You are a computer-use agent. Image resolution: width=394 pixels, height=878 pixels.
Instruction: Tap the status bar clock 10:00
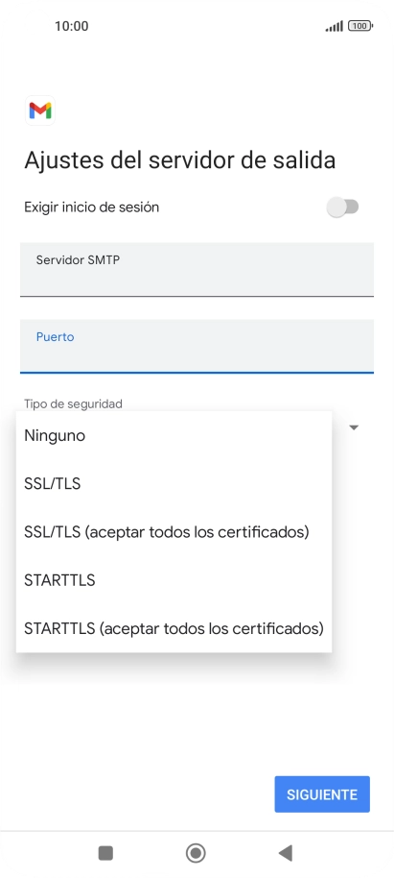(72, 26)
